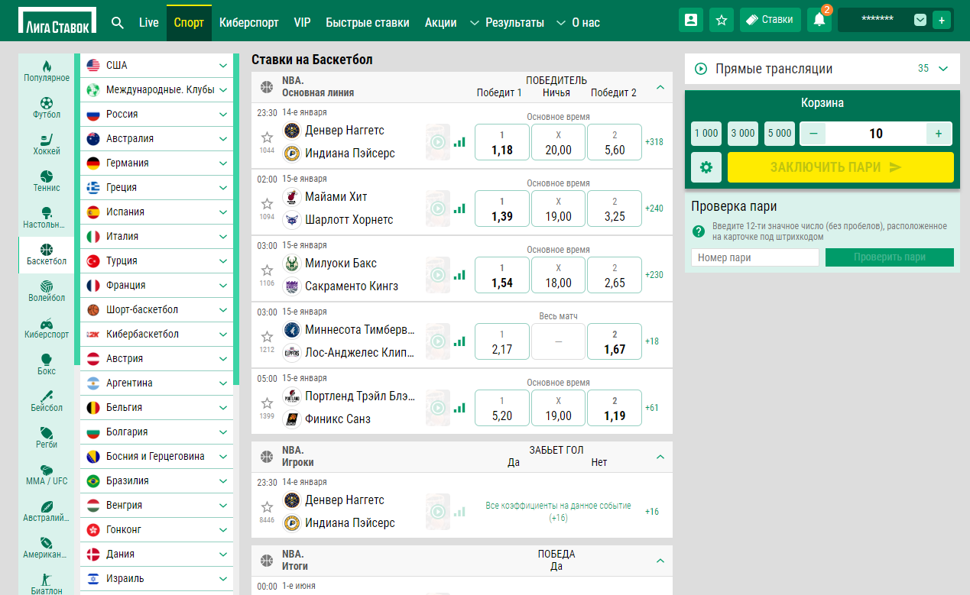Viewport: 970px width, 595px height.
Task: Click the stake amount field showing 10
Action: [x=876, y=134]
